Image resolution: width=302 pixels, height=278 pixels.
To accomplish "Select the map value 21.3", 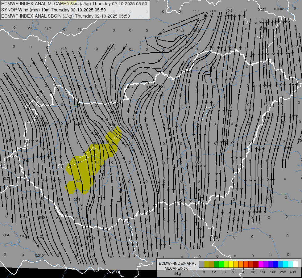I will tap(213, 11).
